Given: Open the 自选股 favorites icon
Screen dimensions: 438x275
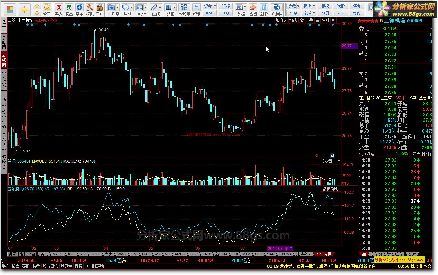Looking at the screenshot, I should 111,7.
